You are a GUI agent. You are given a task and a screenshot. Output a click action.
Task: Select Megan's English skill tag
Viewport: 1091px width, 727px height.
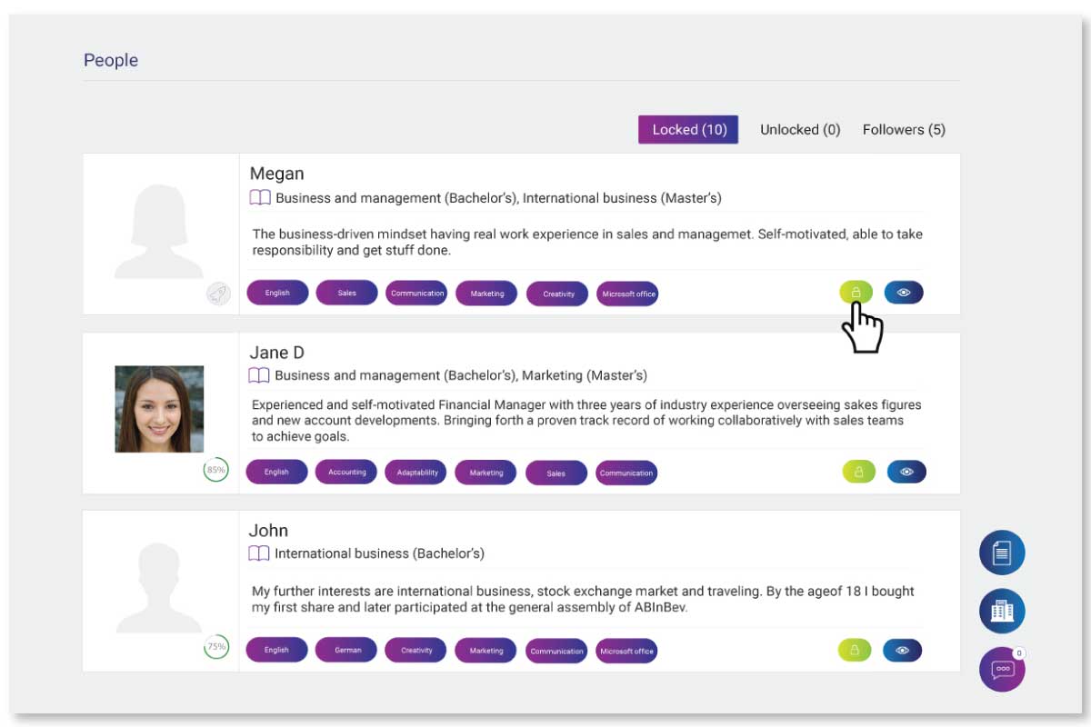(277, 293)
